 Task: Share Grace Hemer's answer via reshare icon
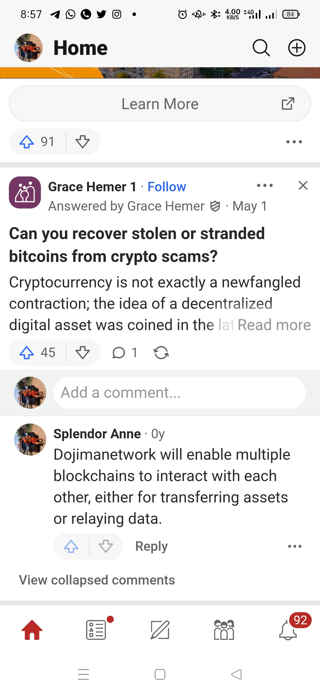click(161, 353)
